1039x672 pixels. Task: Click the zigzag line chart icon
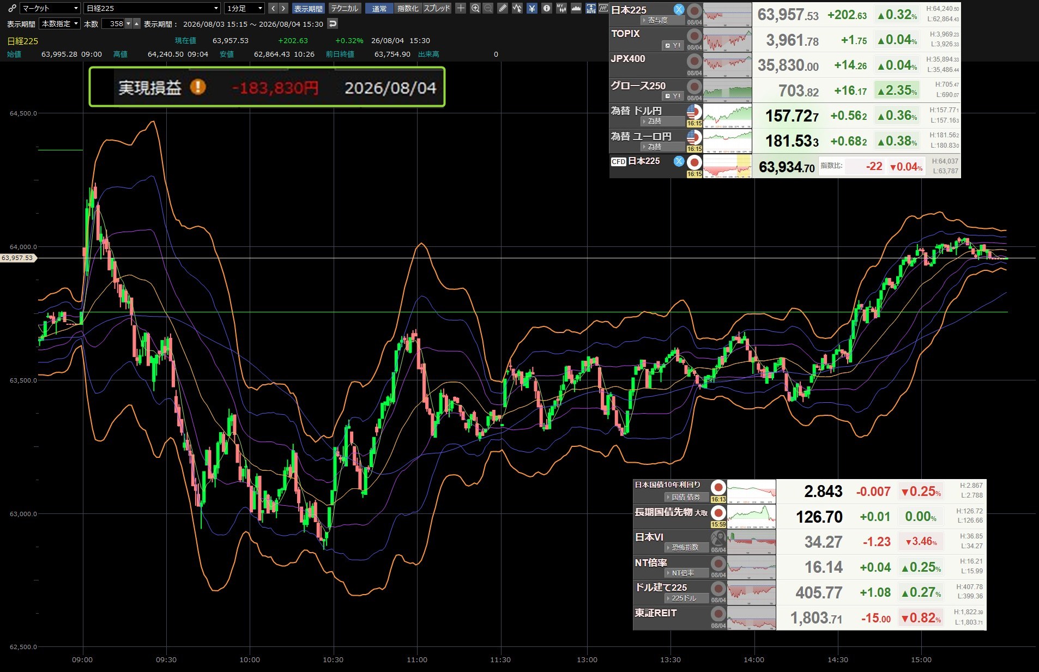pyautogui.click(x=517, y=8)
